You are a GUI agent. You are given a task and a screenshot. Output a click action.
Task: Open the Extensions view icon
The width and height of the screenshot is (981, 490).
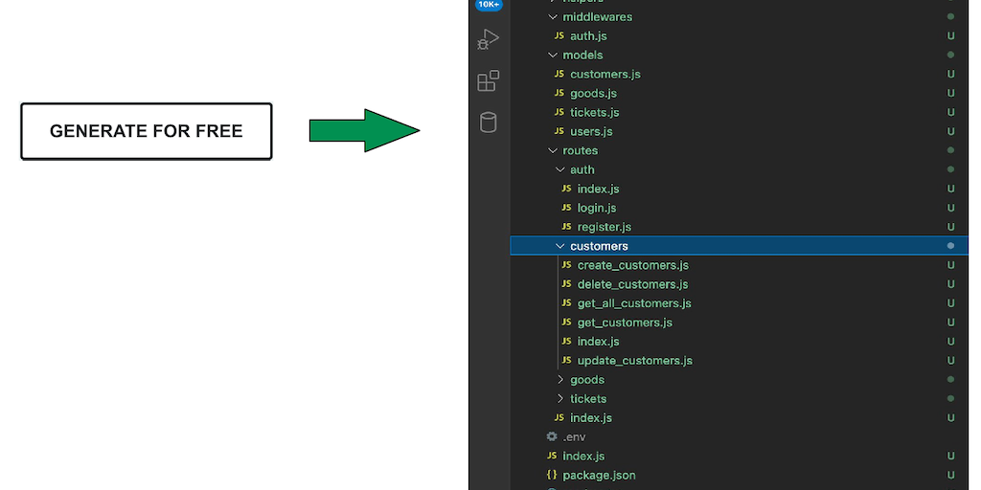489,80
